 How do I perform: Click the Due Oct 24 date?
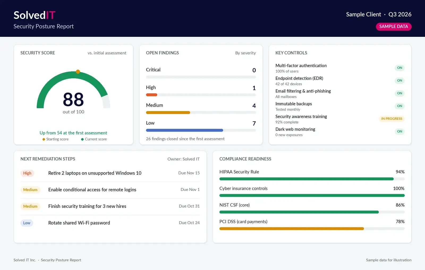click(x=189, y=223)
